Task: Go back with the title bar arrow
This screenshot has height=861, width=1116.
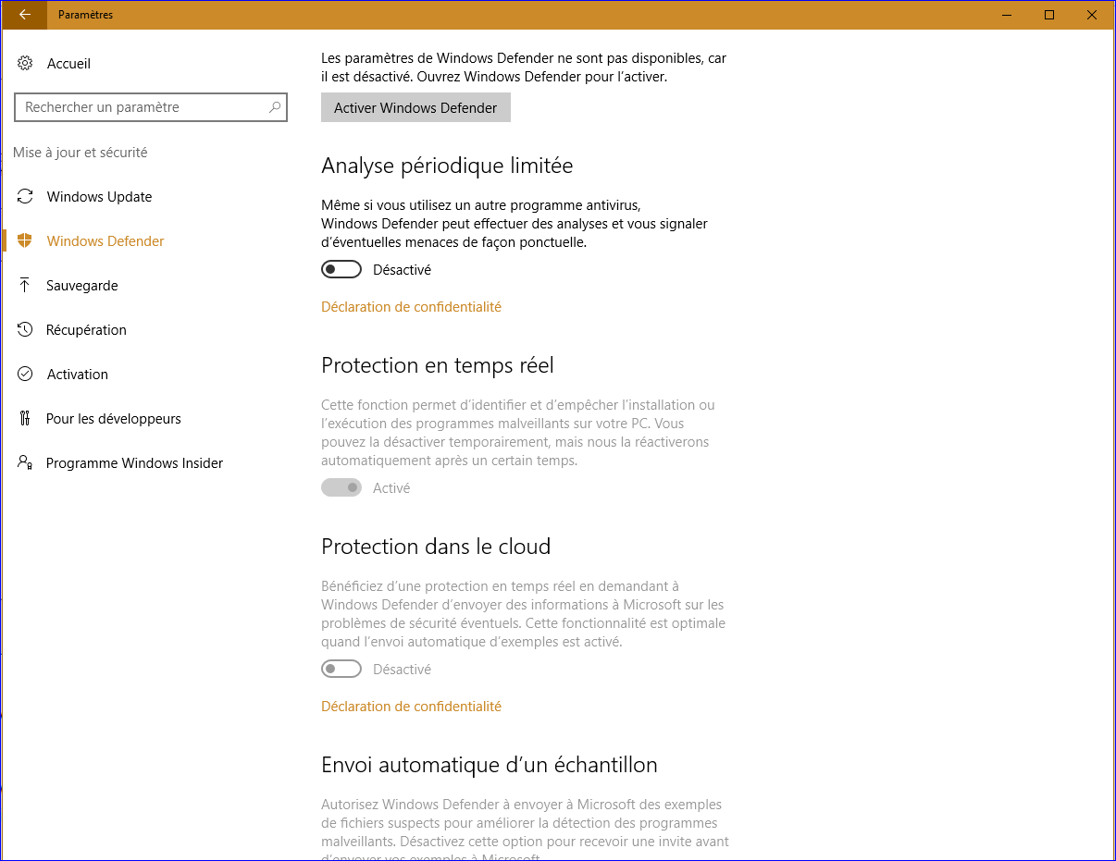Action: (x=24, y=15)
